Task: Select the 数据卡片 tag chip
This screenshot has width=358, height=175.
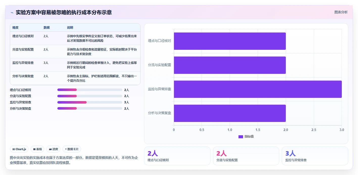Action: [x=72, y=149]
